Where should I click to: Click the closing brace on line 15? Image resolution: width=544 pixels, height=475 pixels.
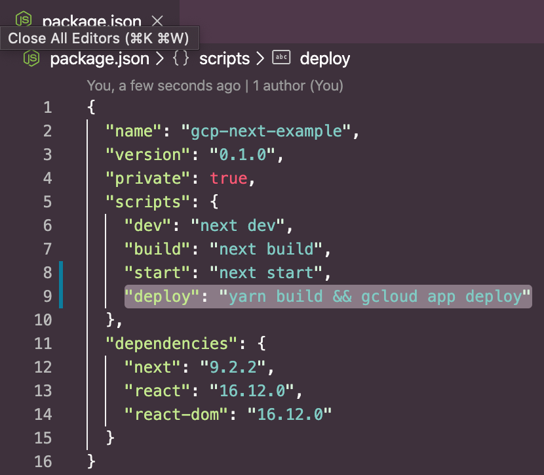pos(110,438)
